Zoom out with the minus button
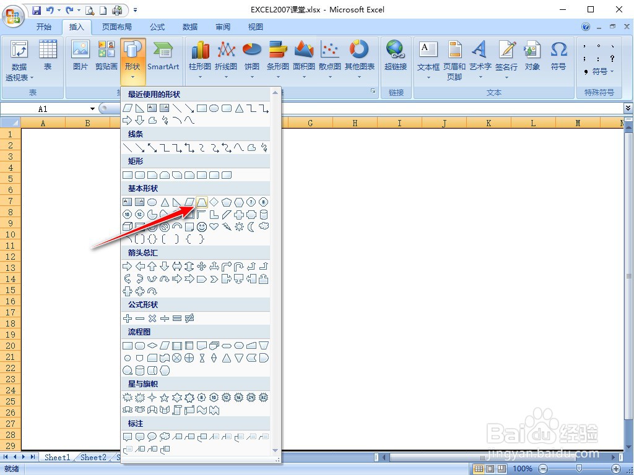634x475 pixels. point(544,469)
